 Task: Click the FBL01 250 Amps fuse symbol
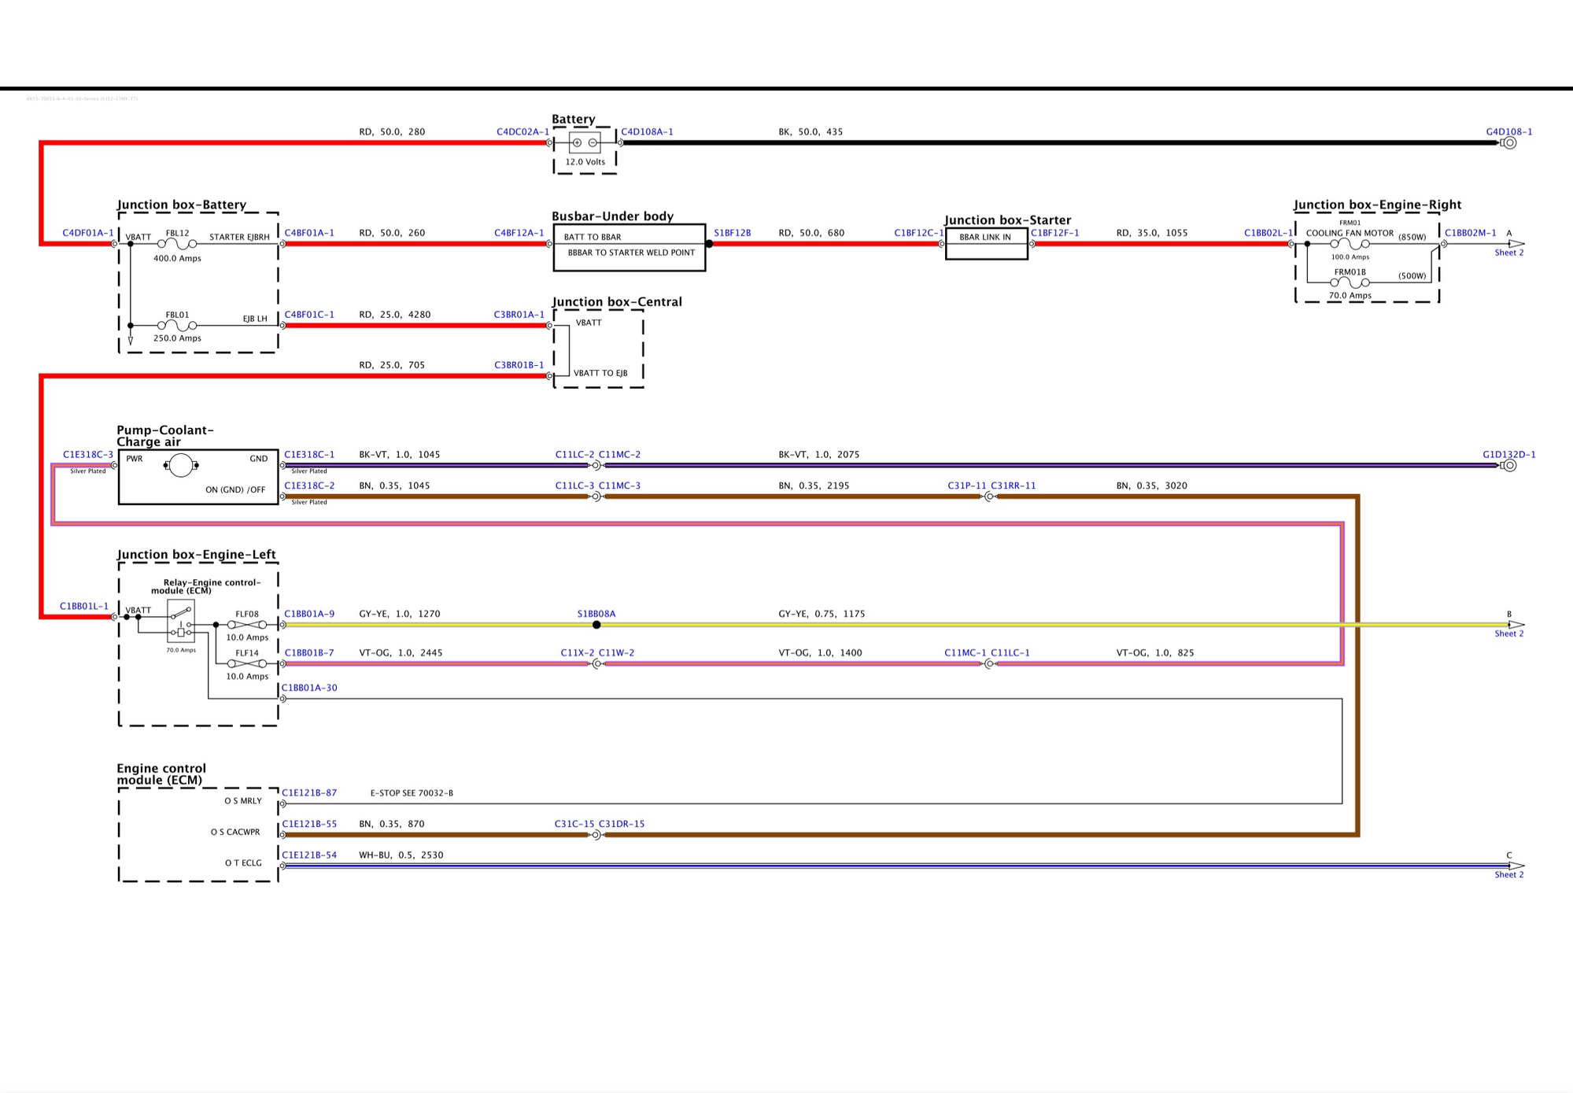(177, 325)
